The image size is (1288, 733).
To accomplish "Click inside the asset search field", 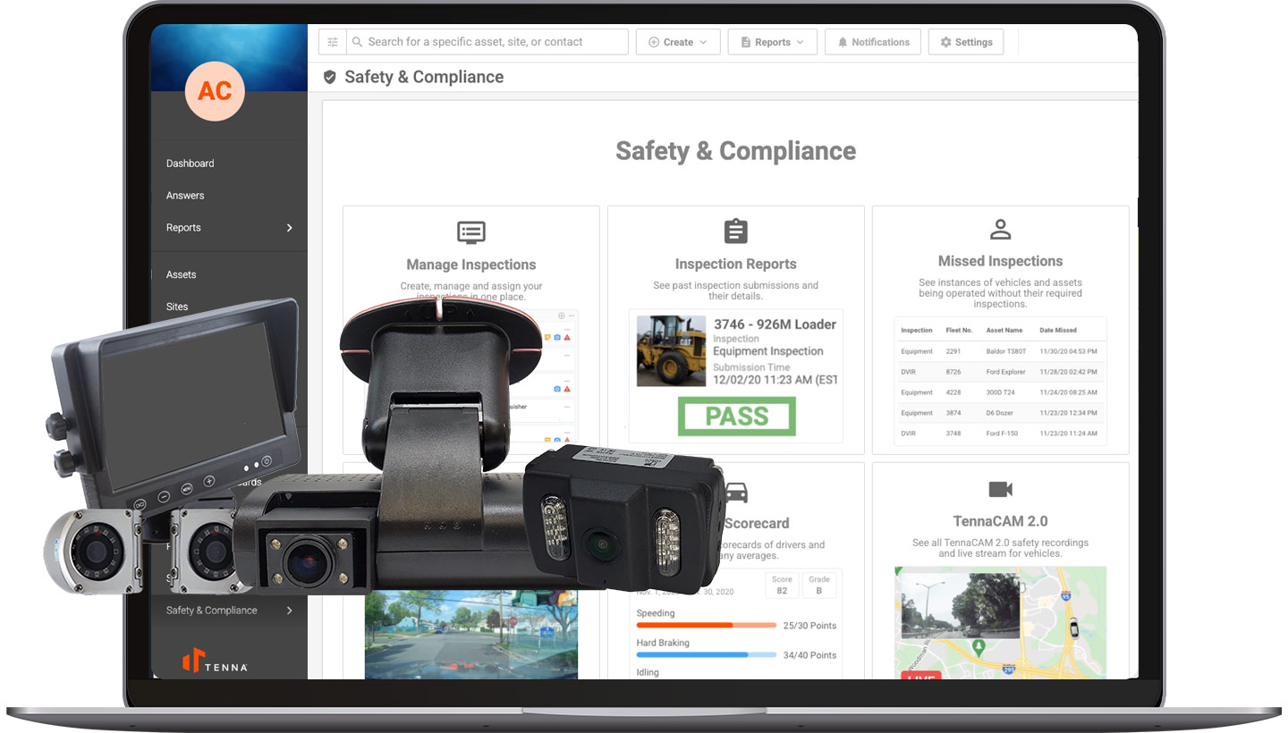I will [x=487, y=41].
